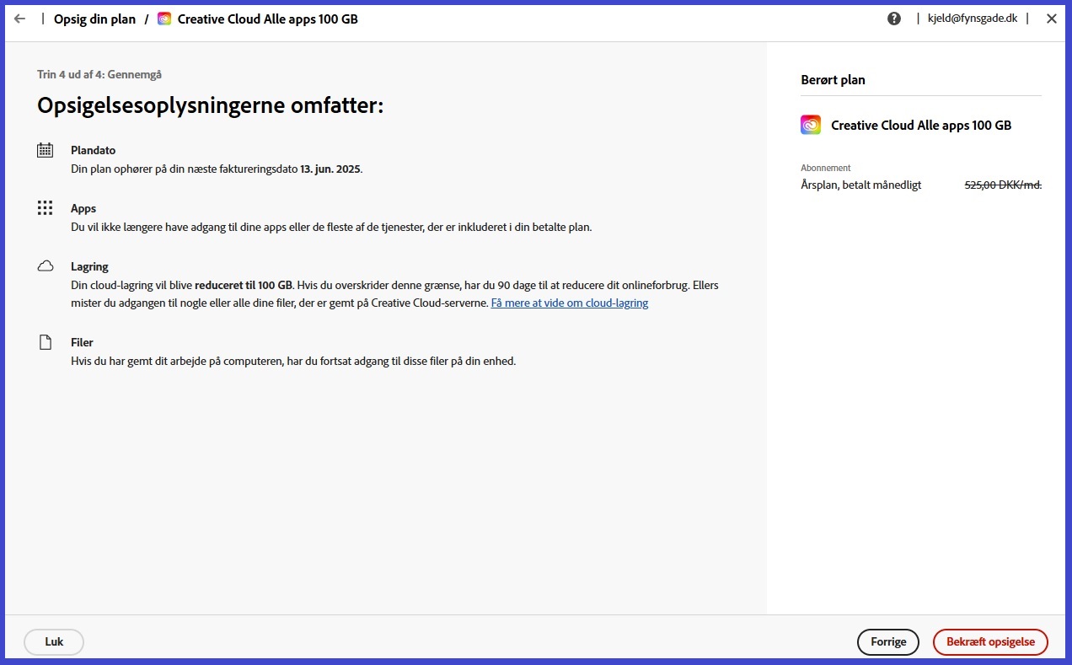
Task: Click the calendar icon next to Plandato
Action: tap(46, 150)
